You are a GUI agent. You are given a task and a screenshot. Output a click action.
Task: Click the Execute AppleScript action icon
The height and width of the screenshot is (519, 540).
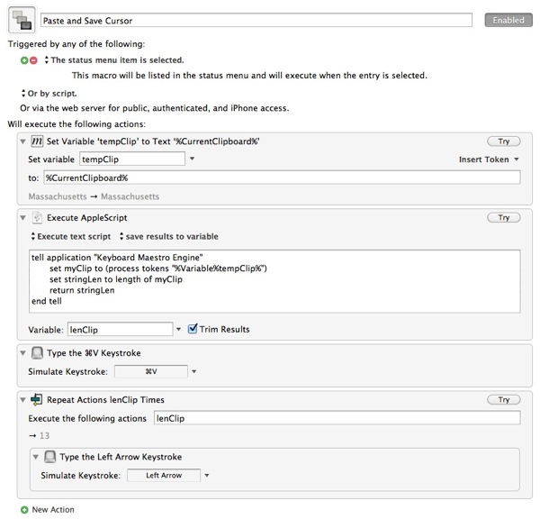point(37,217)
